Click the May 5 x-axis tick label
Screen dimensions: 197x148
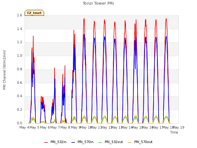pos(34,127)
